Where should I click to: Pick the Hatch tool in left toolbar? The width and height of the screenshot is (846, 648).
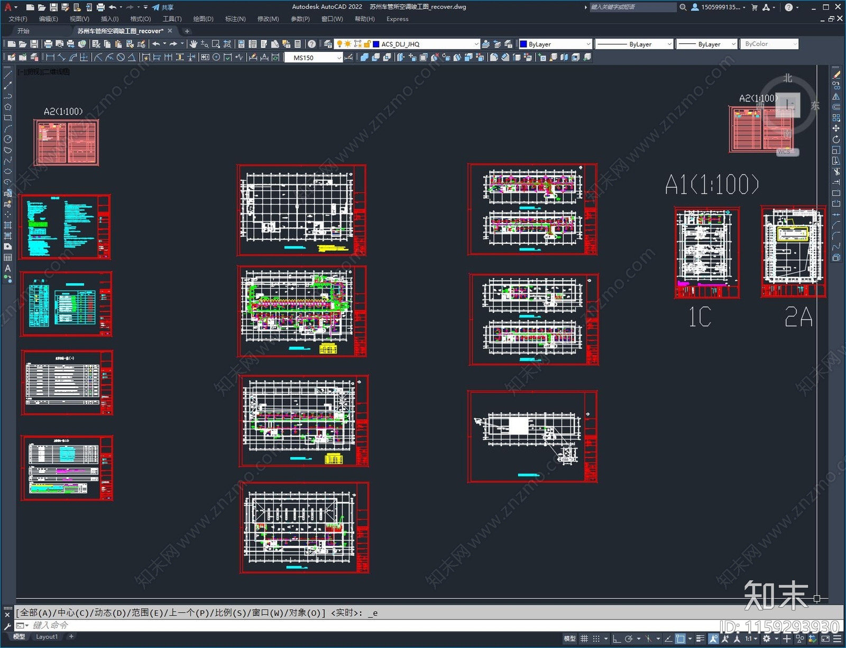(x=7, y=225)
